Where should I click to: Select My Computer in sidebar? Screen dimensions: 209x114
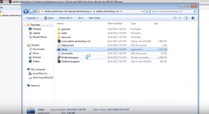click(x=36, y=70)
